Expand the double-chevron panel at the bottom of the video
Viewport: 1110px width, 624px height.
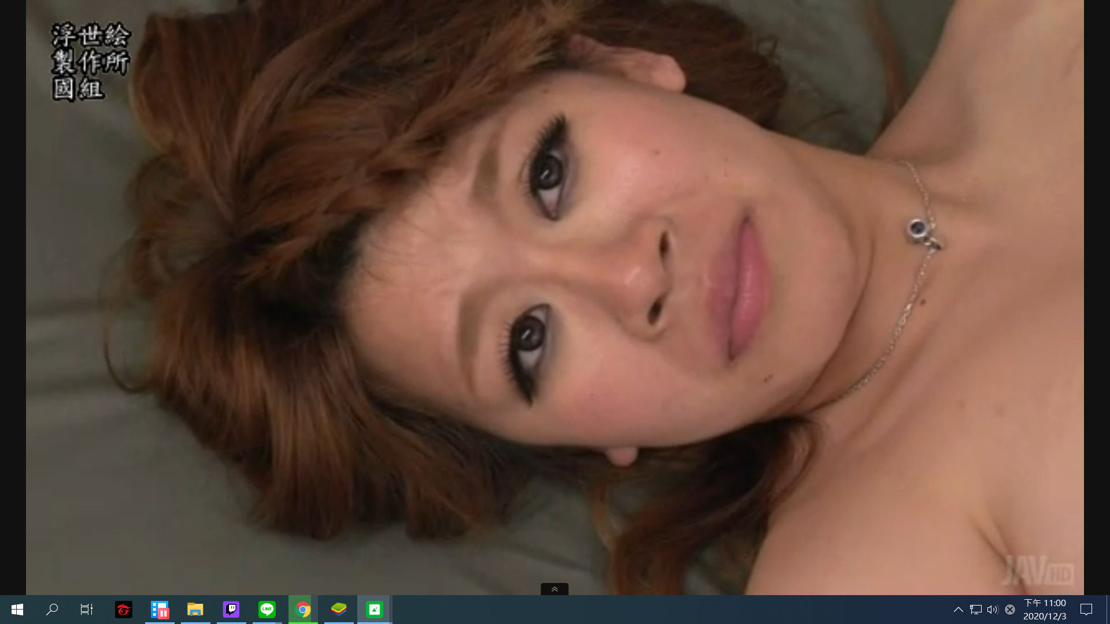coord(554,589)
